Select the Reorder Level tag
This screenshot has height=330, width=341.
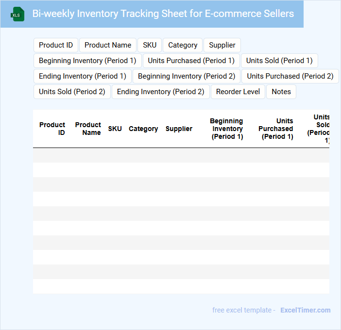click(238, 92)
